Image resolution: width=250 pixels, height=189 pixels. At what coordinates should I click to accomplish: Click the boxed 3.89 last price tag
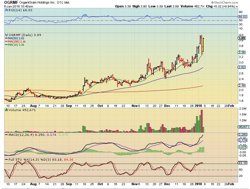coord(242,38)
